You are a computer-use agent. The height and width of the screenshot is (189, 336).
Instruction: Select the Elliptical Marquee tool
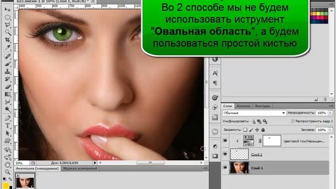coord(8,17)
